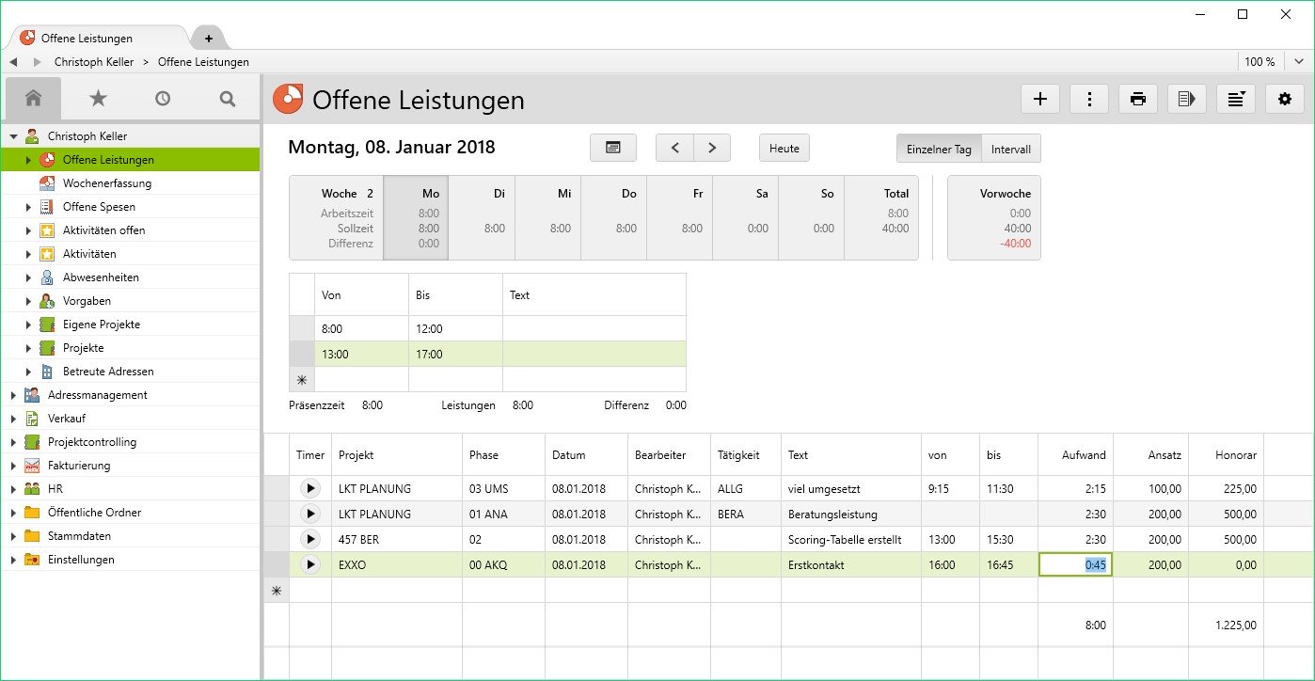Select Wochenerfassung in the sidebar
This screenshot has width=1315, height=681.
coord(106,183)
